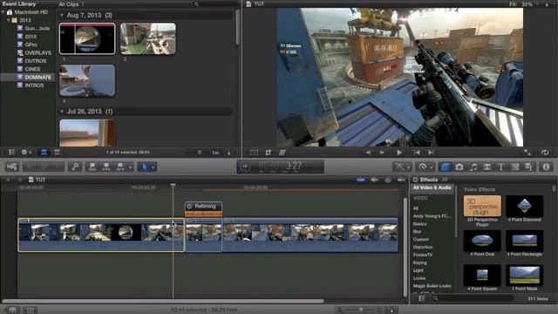Switch Event Browser to filmstrip view
Image resolution: width=558 pixels, height=314 pixels.
pos(44,153)
